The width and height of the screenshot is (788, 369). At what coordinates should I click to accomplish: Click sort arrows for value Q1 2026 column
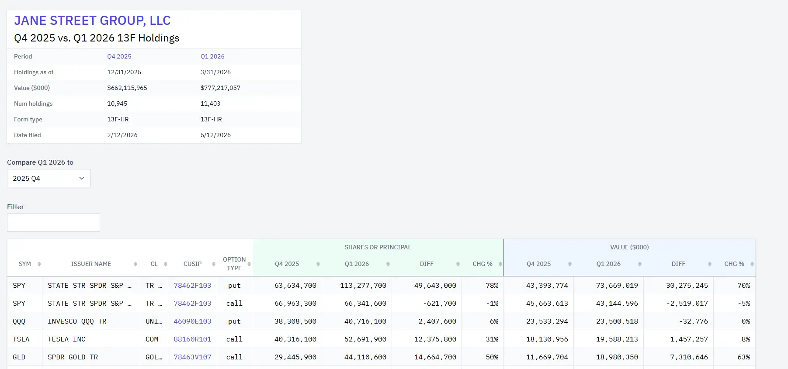(x=640, y=264)
